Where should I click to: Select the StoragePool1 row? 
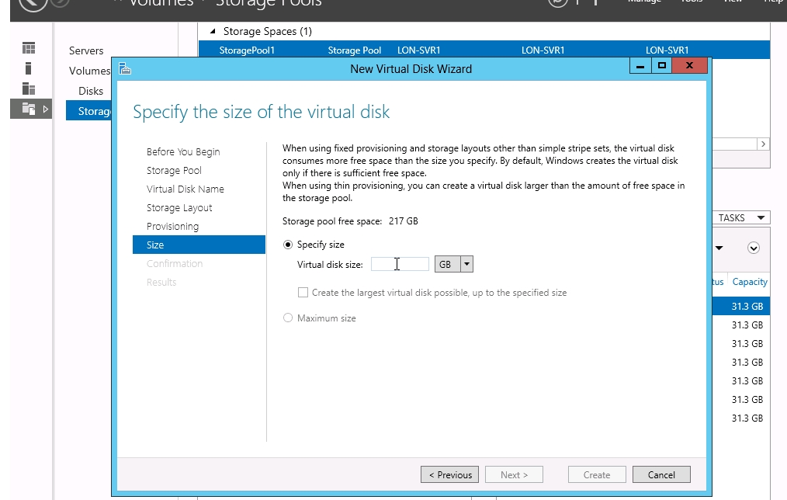[247, 50]
